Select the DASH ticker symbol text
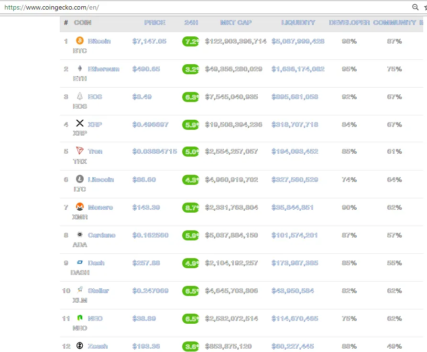 (80, 273)
